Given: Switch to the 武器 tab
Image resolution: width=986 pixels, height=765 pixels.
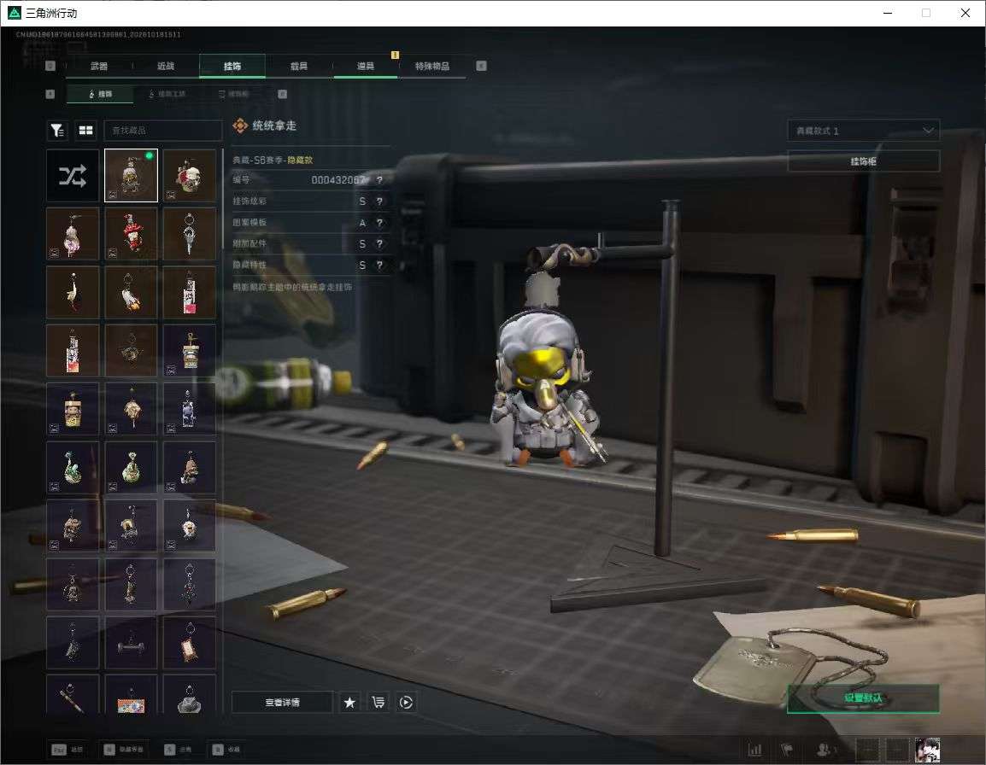Looking at the screenshot, I should [99, 66].
